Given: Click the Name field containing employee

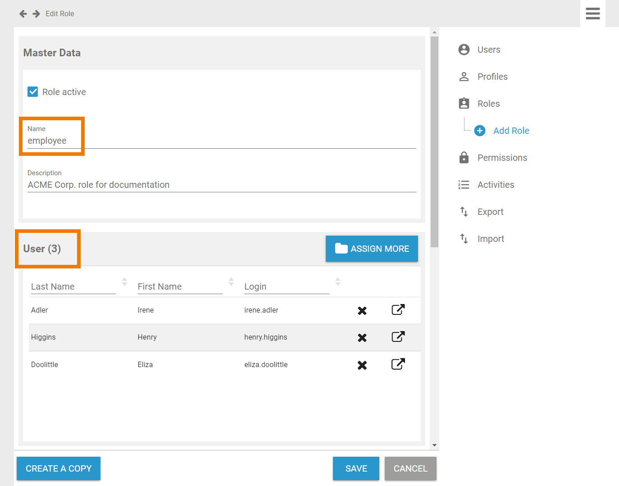Looking at the screenshot, I should [x=222, y=141].
